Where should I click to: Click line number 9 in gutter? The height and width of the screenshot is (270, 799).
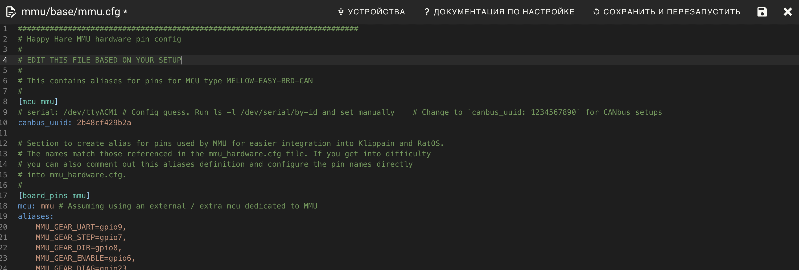point(5,112)
